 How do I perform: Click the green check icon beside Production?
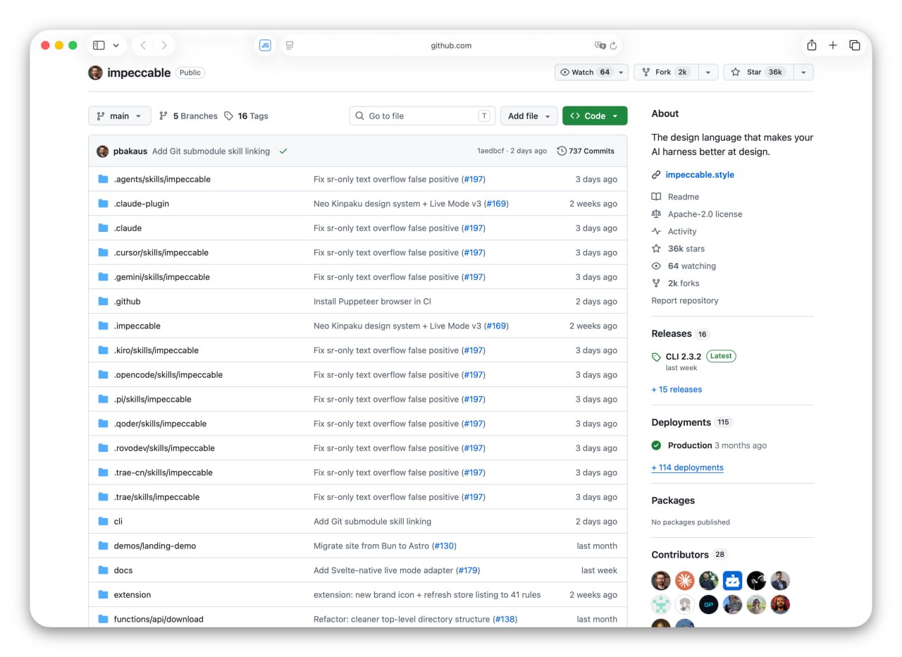[x=656, y=446]
